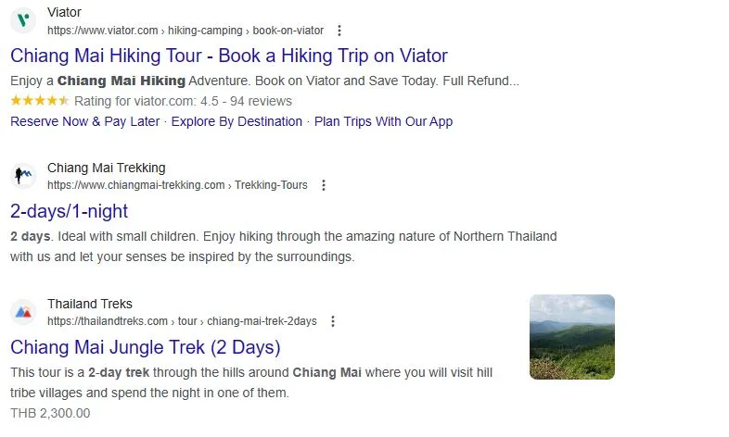Click the "Viator" site name
Viewport: 729px width, 437px height.
(x=64, y=12)
